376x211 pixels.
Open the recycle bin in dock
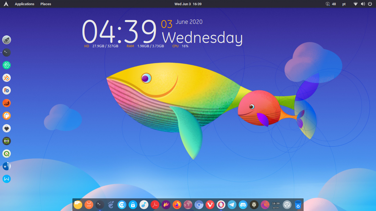[298, 205]
